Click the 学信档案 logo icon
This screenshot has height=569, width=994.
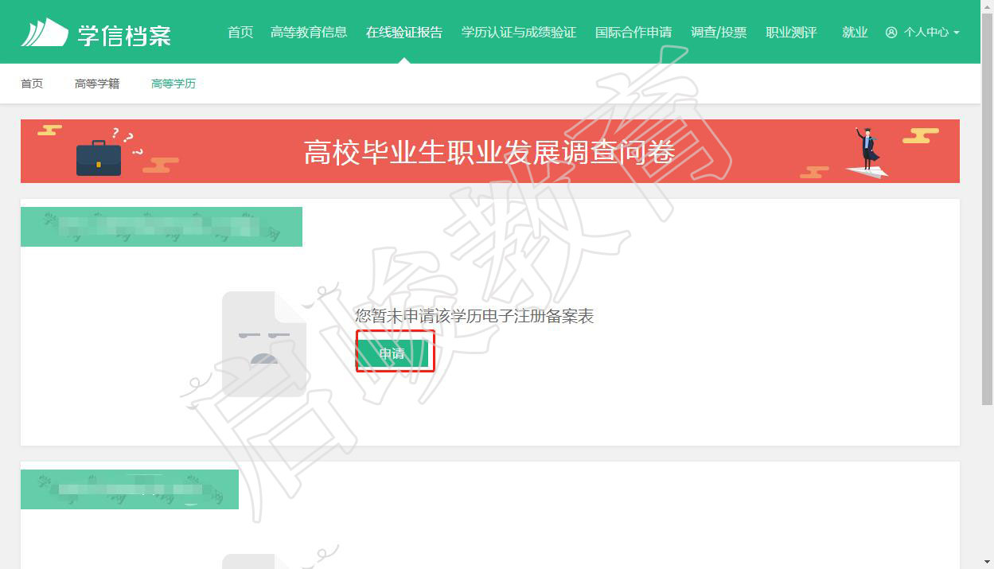click(x=45, y=33)
